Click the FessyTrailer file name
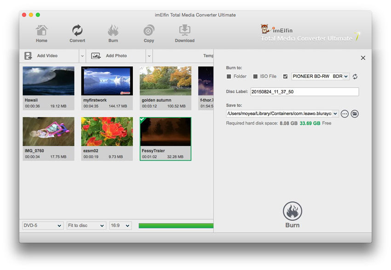391x270 pixels. (x=153, y=150)
